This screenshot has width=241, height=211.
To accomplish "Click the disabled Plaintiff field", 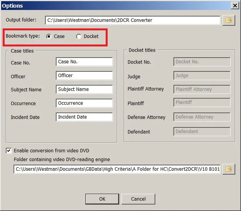I will [x=202, y=102].
